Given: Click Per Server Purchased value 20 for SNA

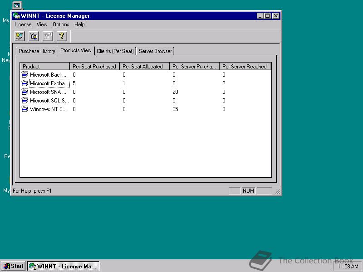Looking at the screenshot, I should (x=175, y=92).
